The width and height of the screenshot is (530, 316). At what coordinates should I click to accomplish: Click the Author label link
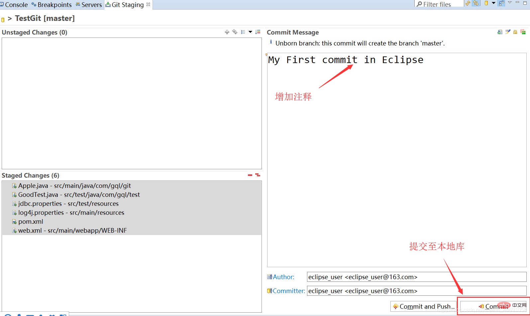(283, 277)
